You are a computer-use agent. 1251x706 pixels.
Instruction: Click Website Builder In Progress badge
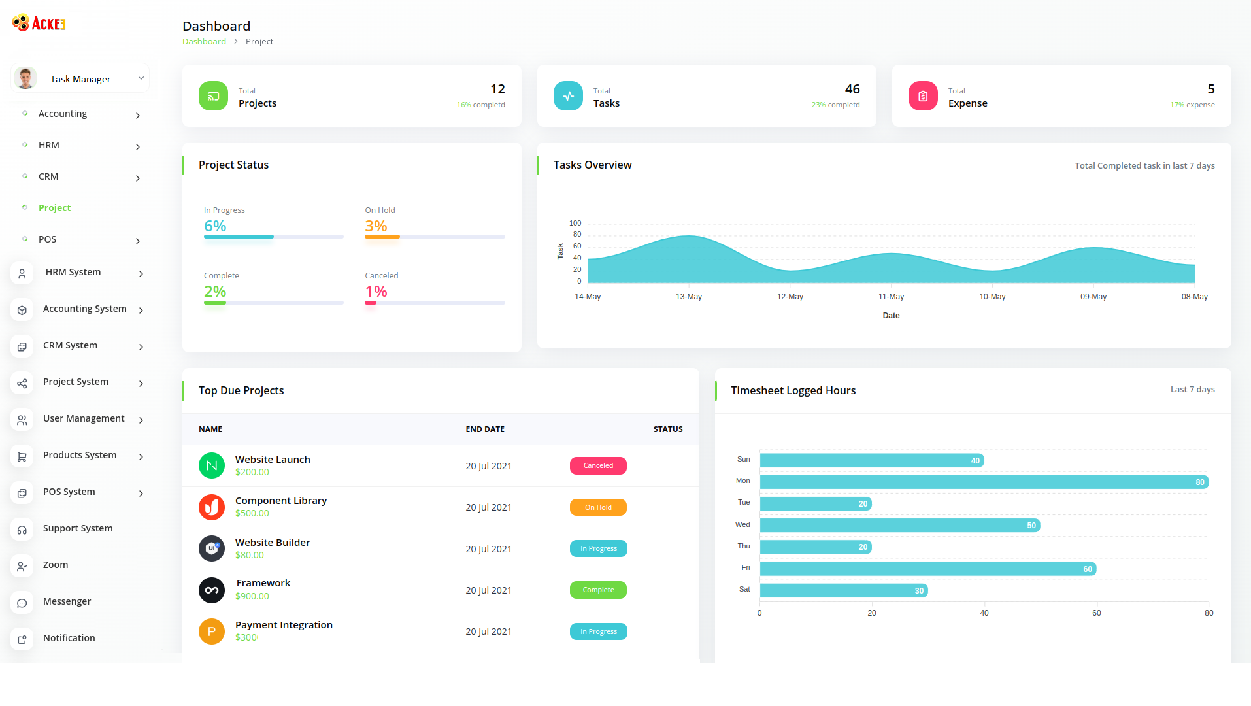598,548
